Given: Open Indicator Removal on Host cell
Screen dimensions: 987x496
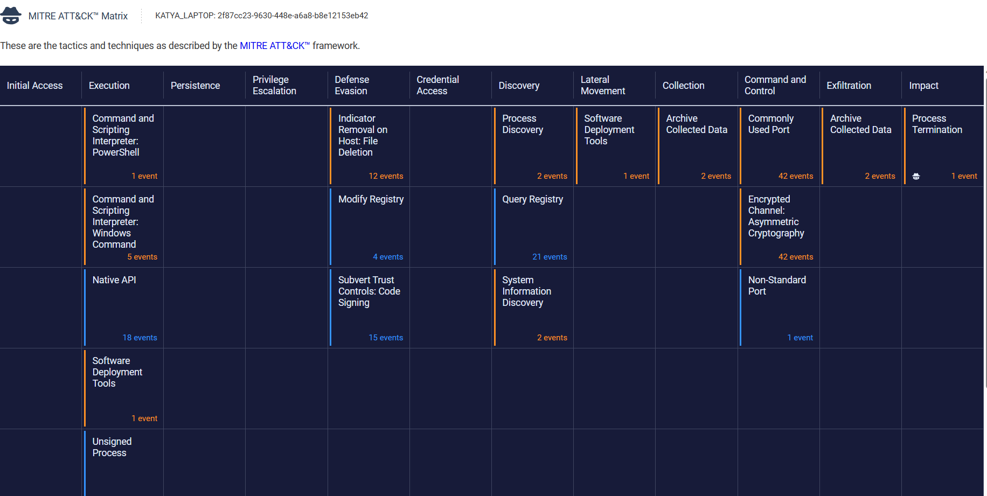Looking at the screenshot, I should [370, 146].
